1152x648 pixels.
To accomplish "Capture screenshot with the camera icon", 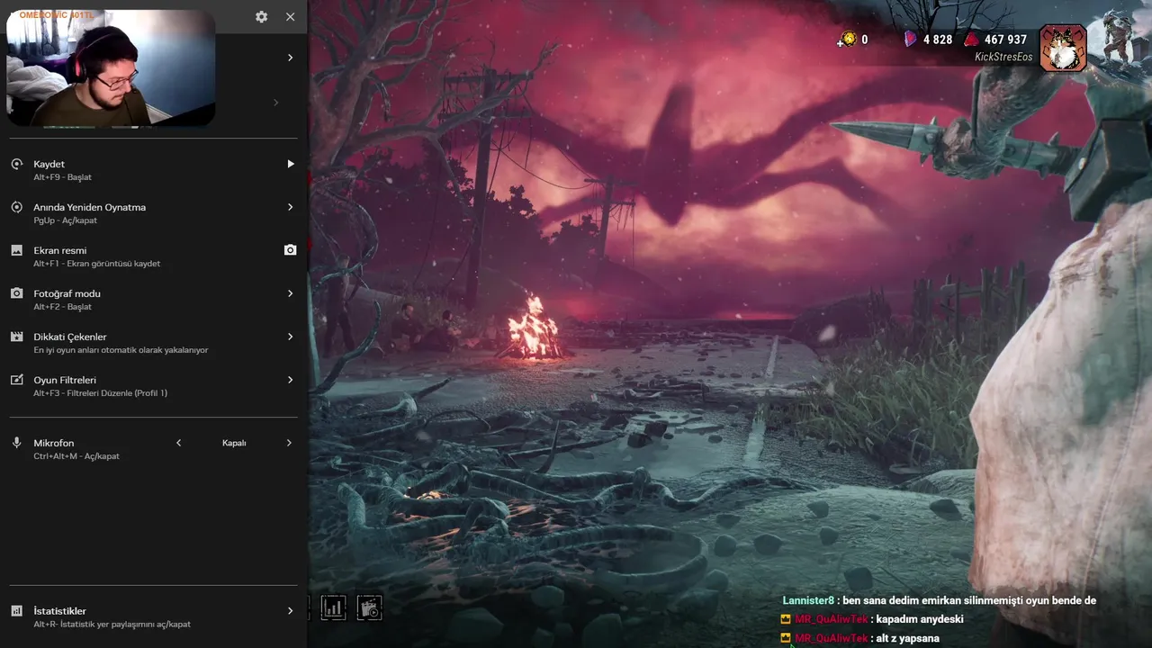I will point(290,250).
